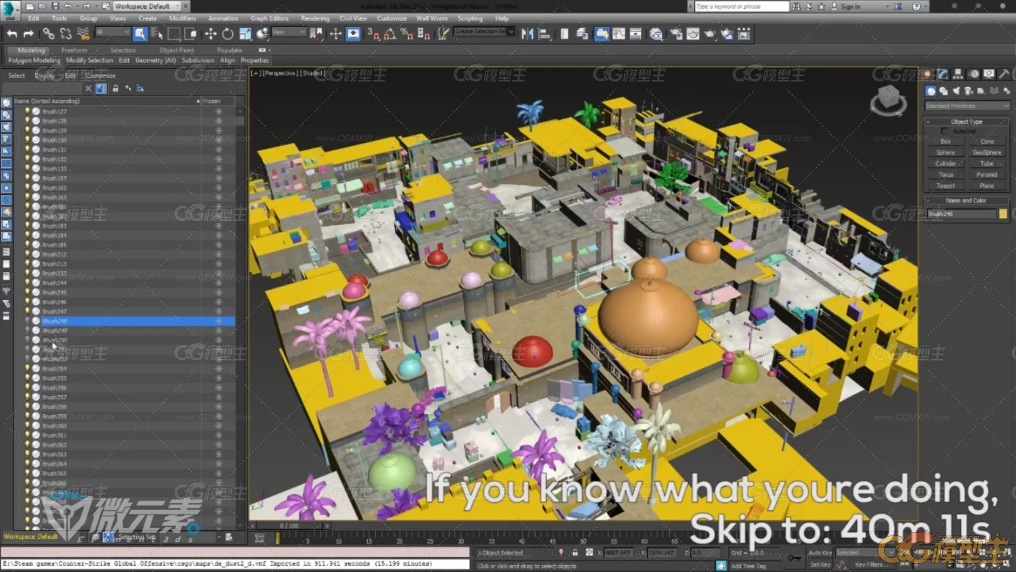
Task: Toggle the Auto Key button
Action: point(820,553)
